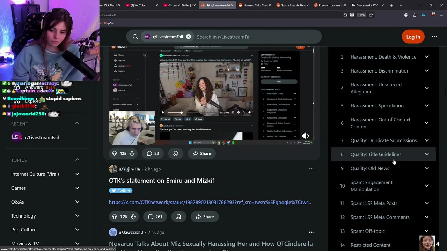The image size is (447, 251).
Task: Collapse the TOPICS sidebar section
Action: point(77,160)
